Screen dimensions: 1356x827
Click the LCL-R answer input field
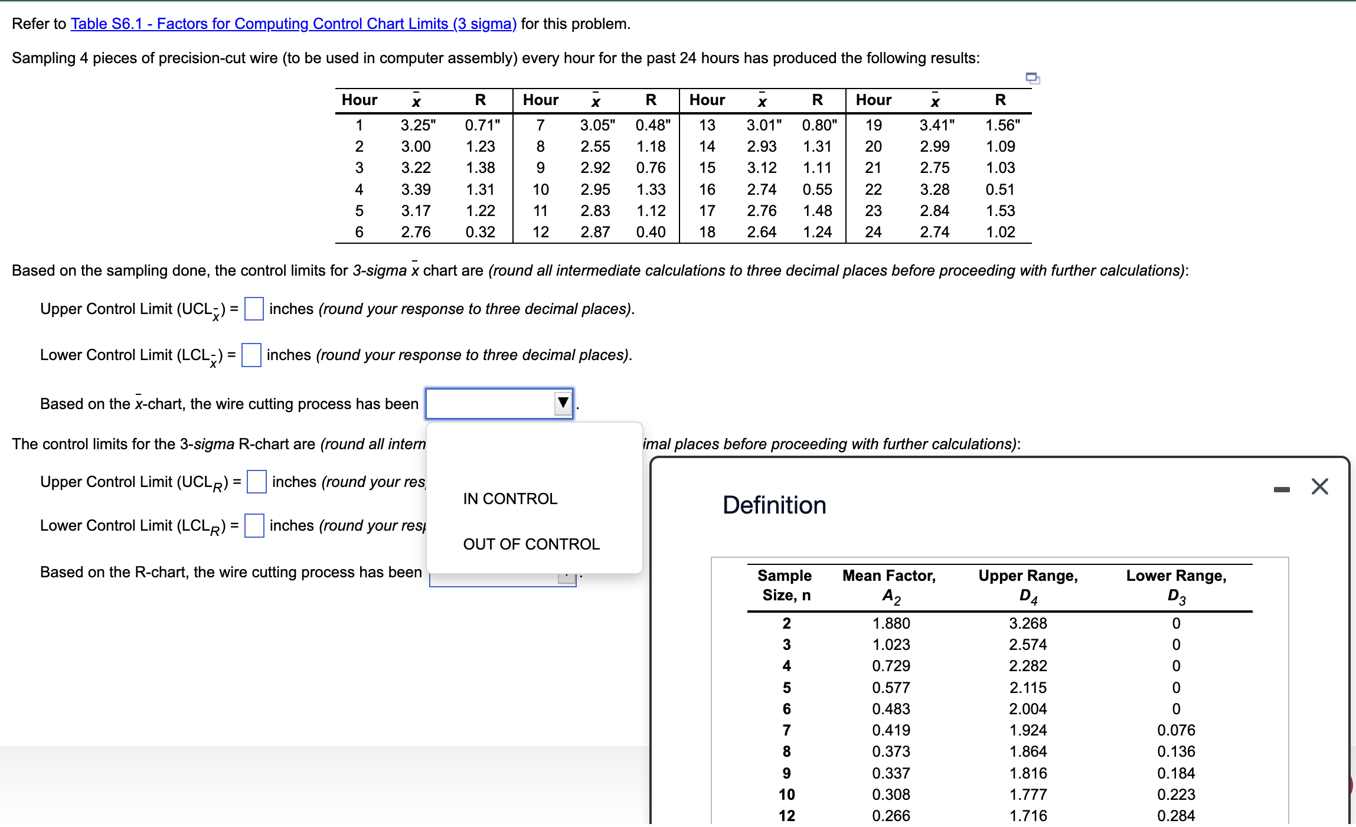click(253, 525)
